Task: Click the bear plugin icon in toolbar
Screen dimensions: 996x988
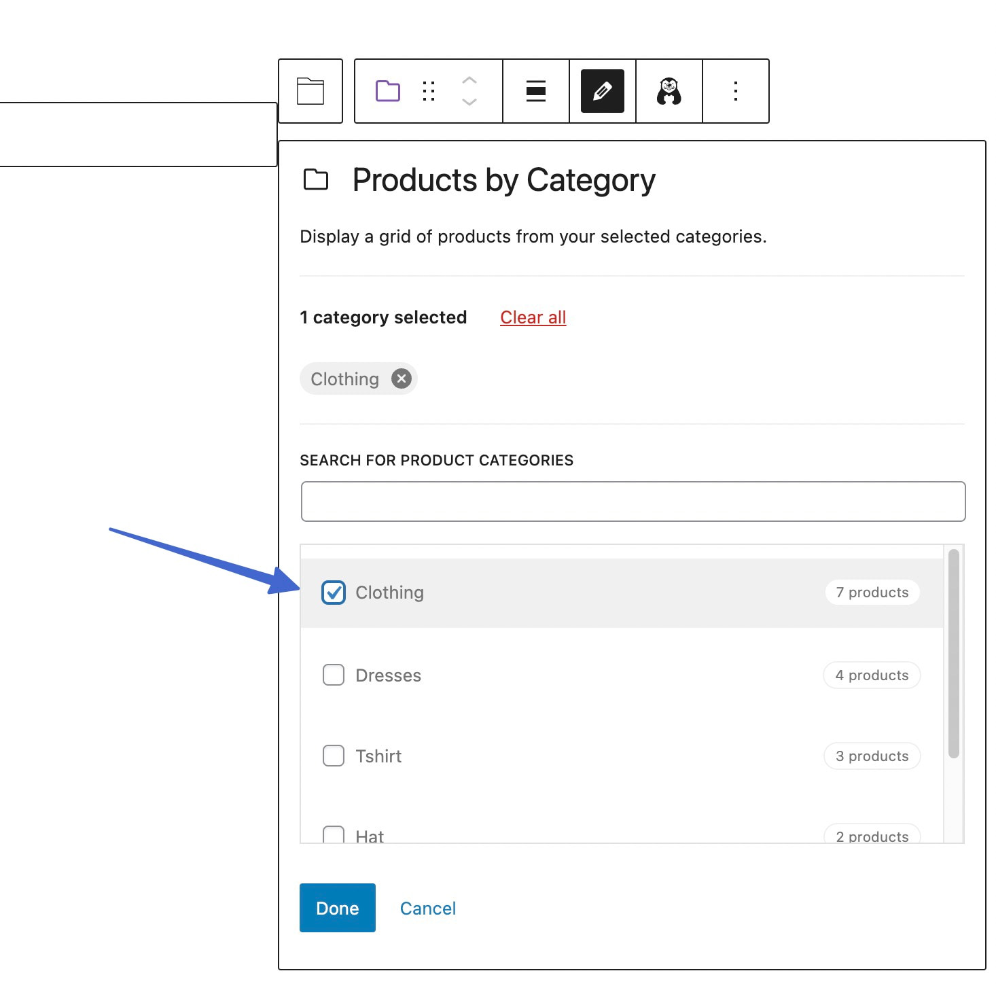Action: 669,90
